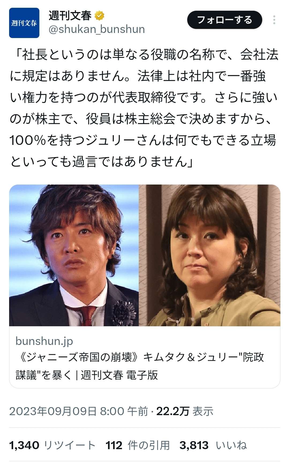
Task: Open the 《ジャニーズ帝国の崩壊》 article title
Action: tap(140, 366)
